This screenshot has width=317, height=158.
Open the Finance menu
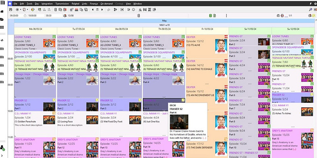tap(94, 4)
